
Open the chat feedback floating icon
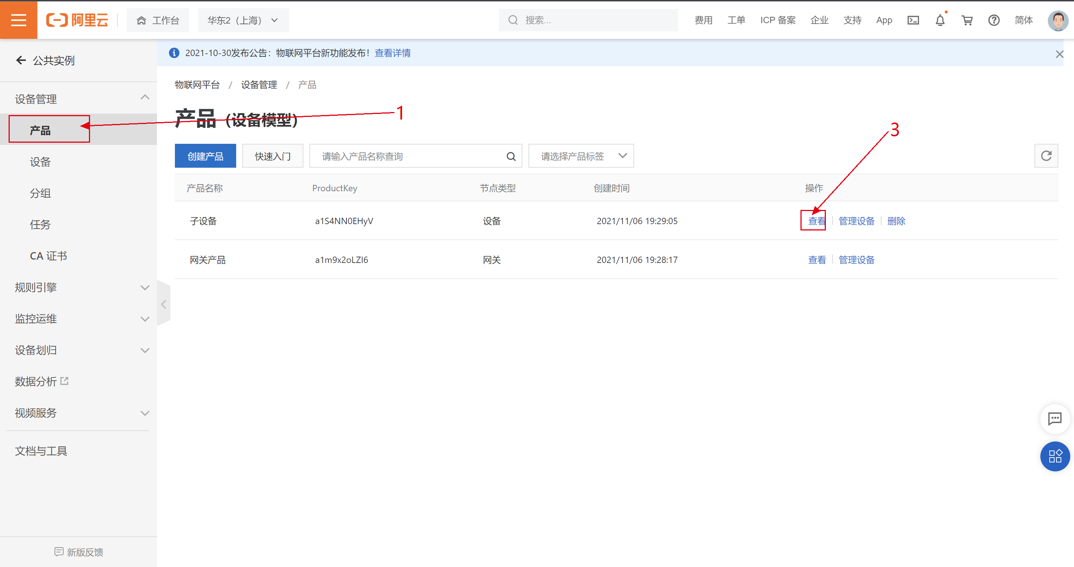1055,418
